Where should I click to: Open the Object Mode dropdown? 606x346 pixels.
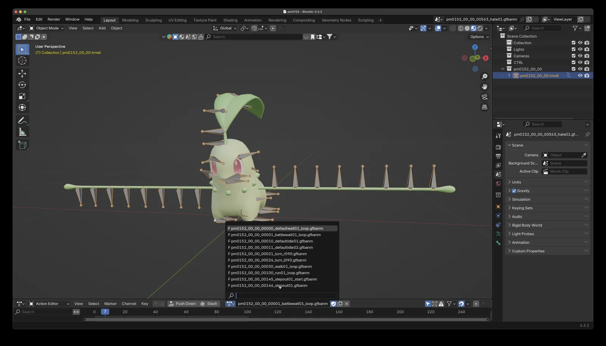click(x=47, y=28)
